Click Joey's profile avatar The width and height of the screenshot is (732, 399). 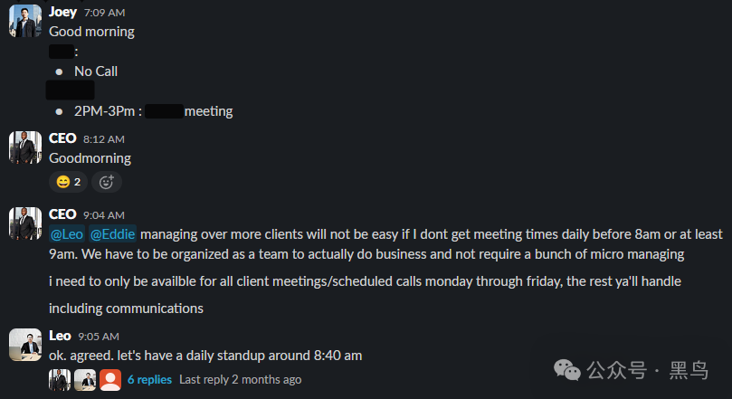tap(25, 21)
